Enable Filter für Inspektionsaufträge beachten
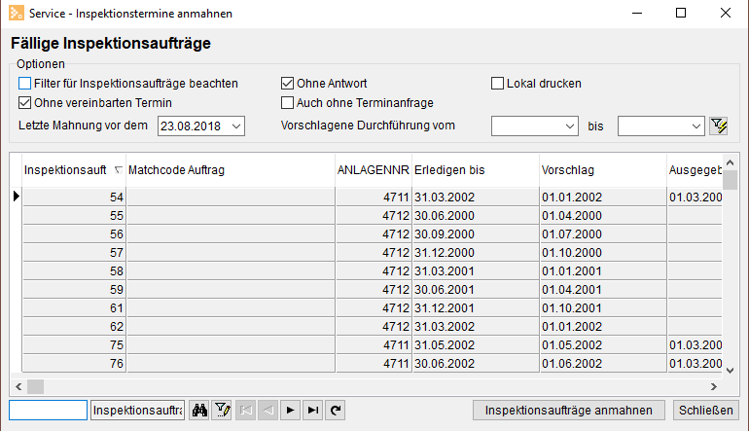The image size is (749, 431). click(25, 84)
